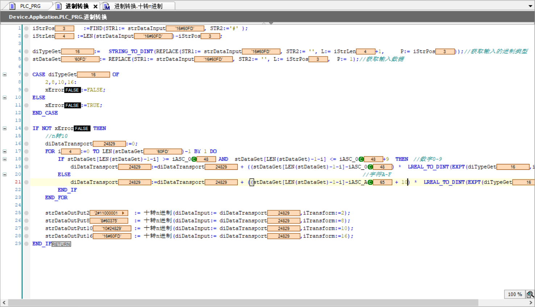Open the zoom magnifier tool

point(530,294)
